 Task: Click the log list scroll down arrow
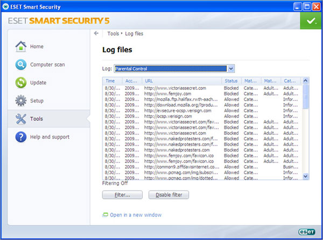pos(305,176)
